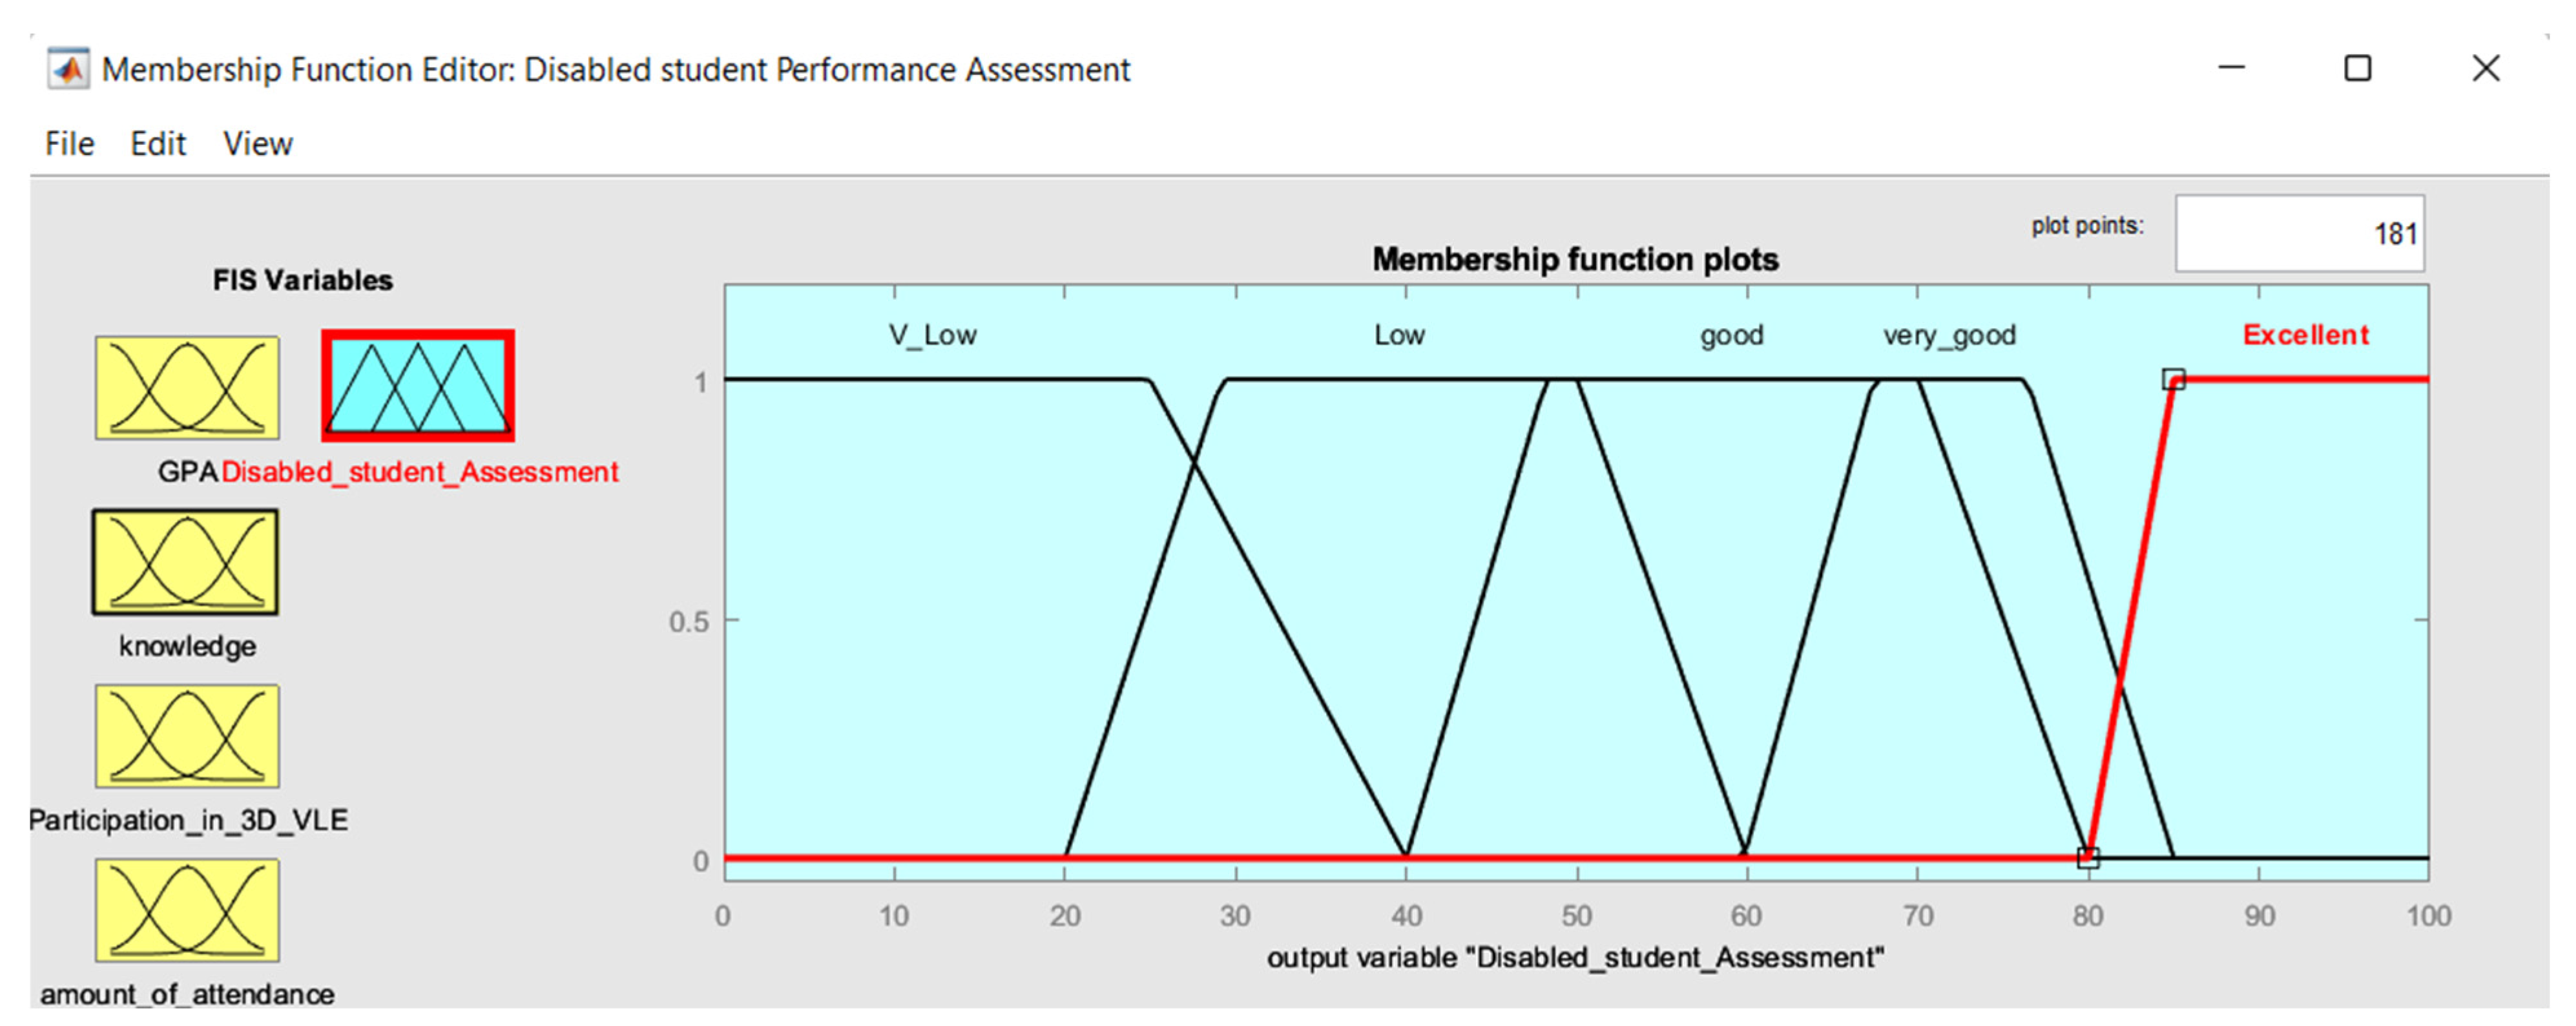Select the very_good membership function label
Image resolution: width=2576 pixels, height=1026 pixels.
coord(1949,335)
